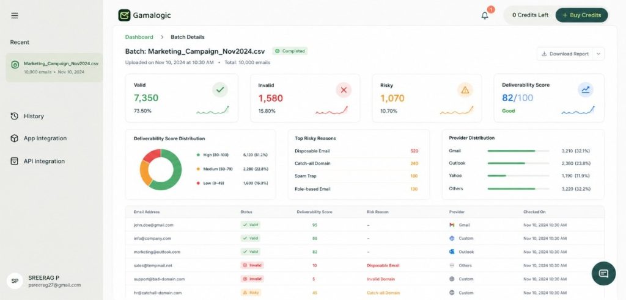Expand the Download Report dropdown arrow
The image size is (626, 300).
pyautogui.click(x=598, y=54)
